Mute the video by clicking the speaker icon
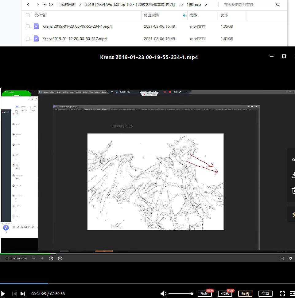 pos(163,294)
